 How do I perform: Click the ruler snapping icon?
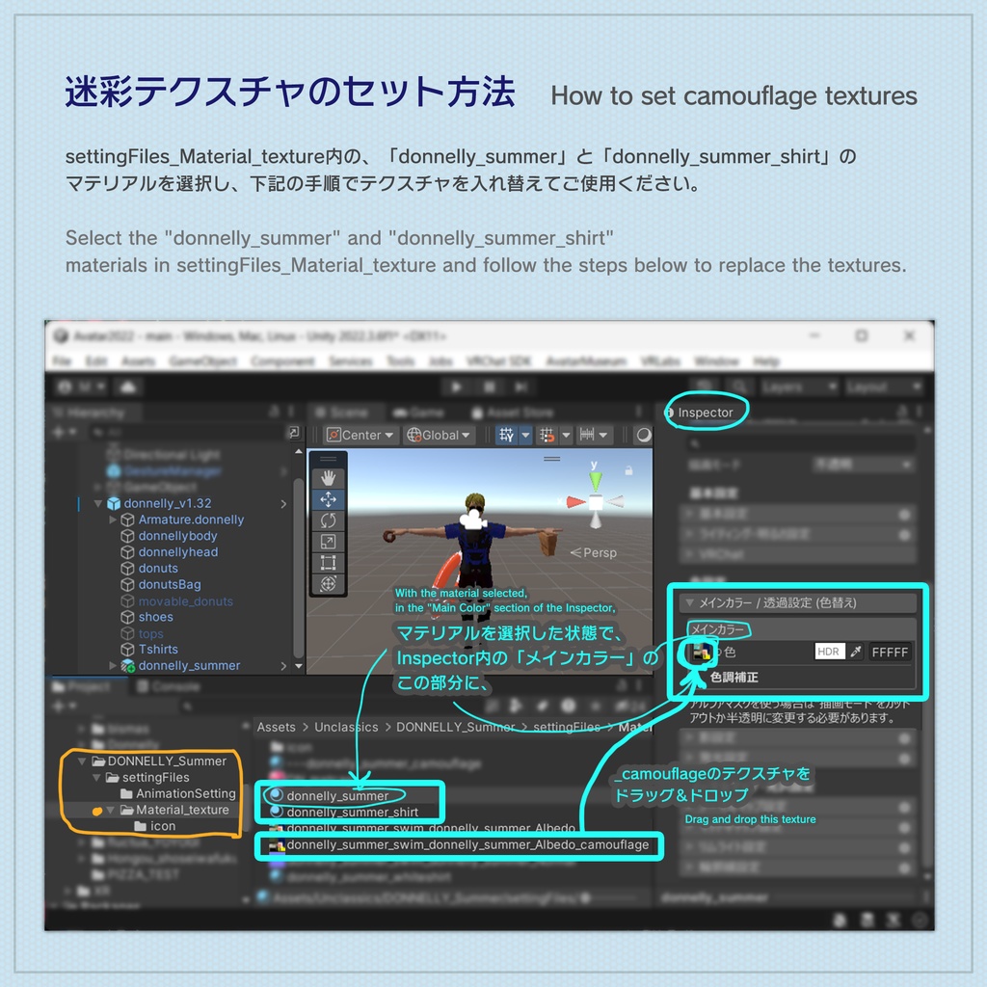(x=587, y=435)
